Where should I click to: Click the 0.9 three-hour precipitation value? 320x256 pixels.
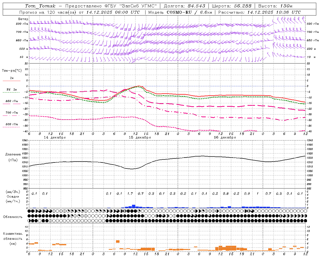pos(247,193)
